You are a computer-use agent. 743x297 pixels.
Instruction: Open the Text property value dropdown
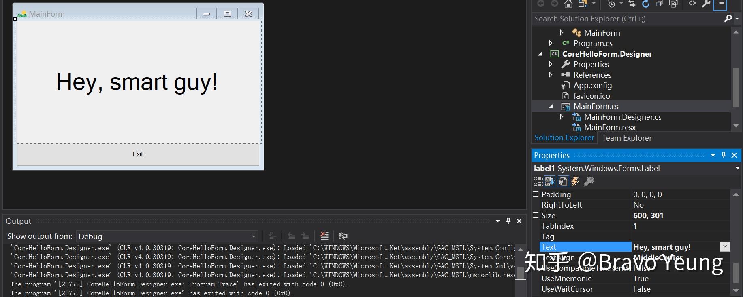coord(725,247)
